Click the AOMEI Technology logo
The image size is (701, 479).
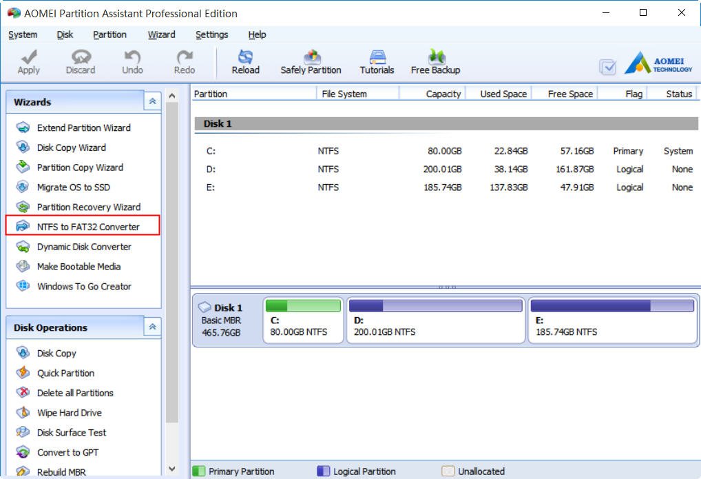click(658, 63)
